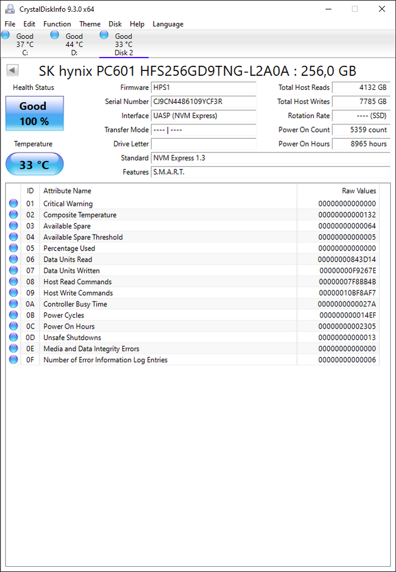Click the 33 °C temperature button
This screenshot has width=396, height=572.
[34, 165]
